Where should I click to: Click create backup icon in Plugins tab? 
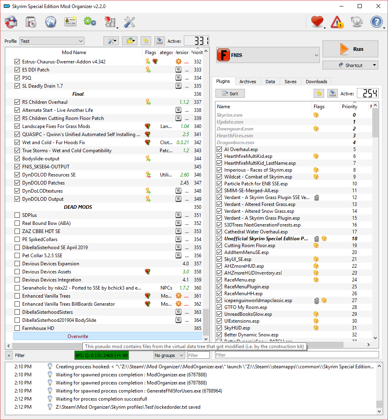pyautogui.click(x=333, y=93)
